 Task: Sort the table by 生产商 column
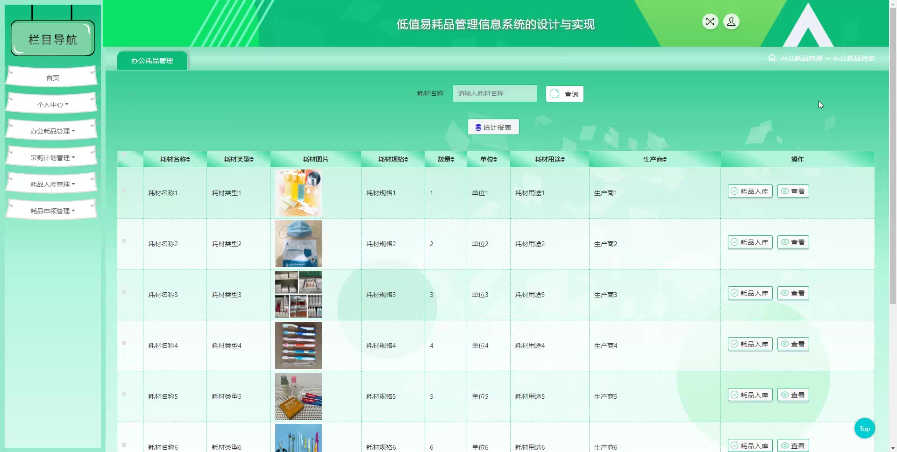pos(655,159)
